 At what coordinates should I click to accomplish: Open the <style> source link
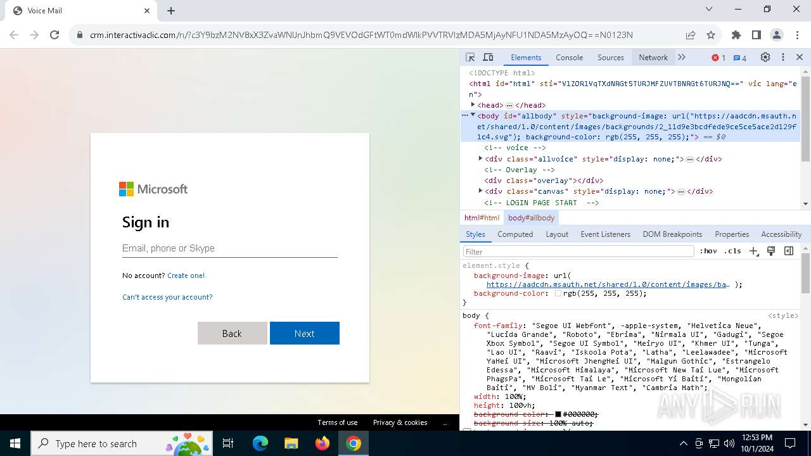[x=783, y=315]
